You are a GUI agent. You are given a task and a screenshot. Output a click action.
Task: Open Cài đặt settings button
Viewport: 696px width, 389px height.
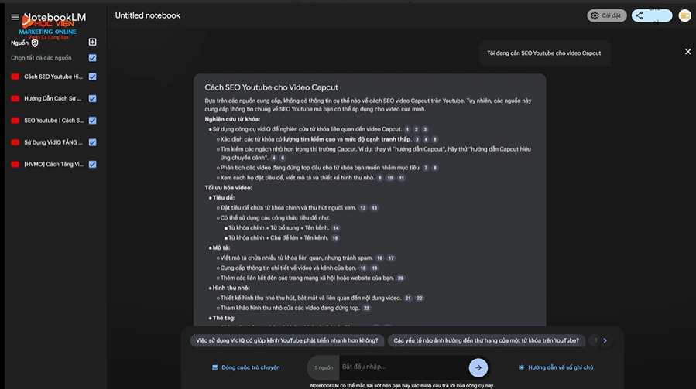pyautogui.click(x=607, y=15)
